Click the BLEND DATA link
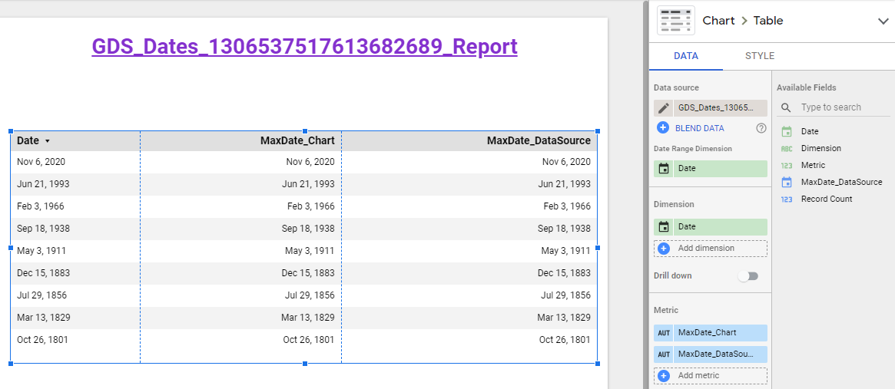 coord(699,128)
